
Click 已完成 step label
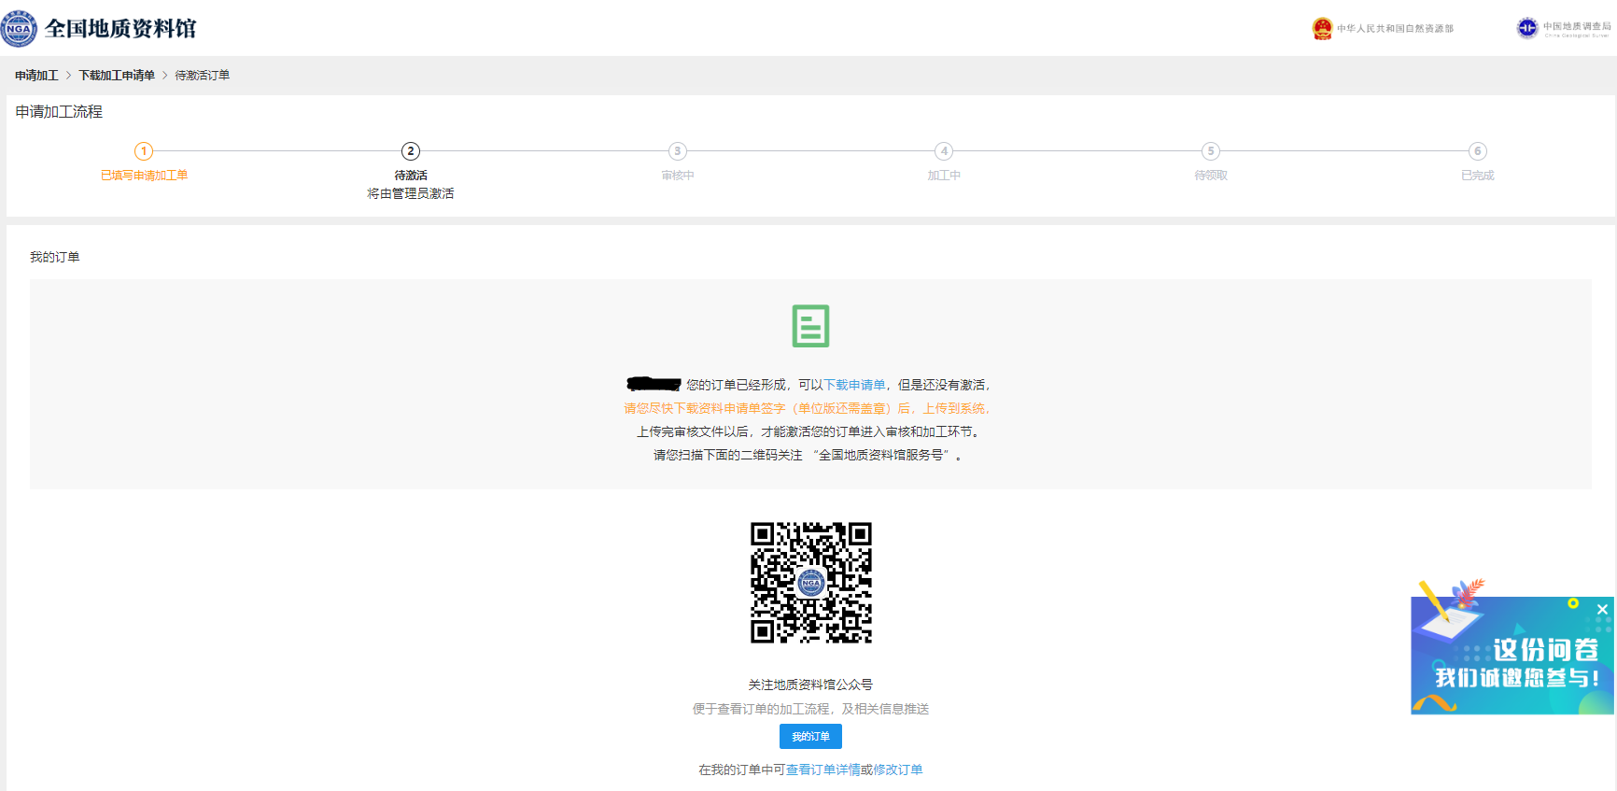[1477, 176]
